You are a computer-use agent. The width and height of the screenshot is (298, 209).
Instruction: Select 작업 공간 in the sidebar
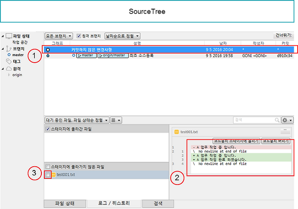point(20,42)
